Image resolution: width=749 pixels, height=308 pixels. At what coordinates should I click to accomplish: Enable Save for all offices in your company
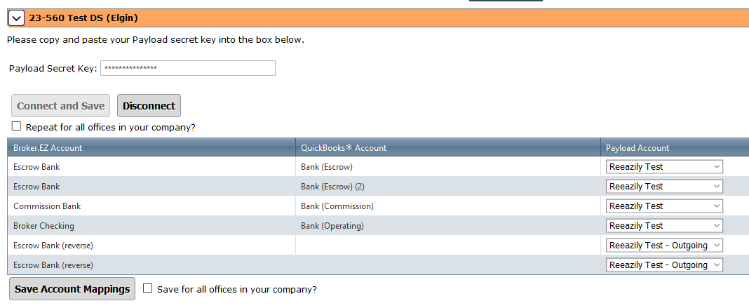coord(148,288)
